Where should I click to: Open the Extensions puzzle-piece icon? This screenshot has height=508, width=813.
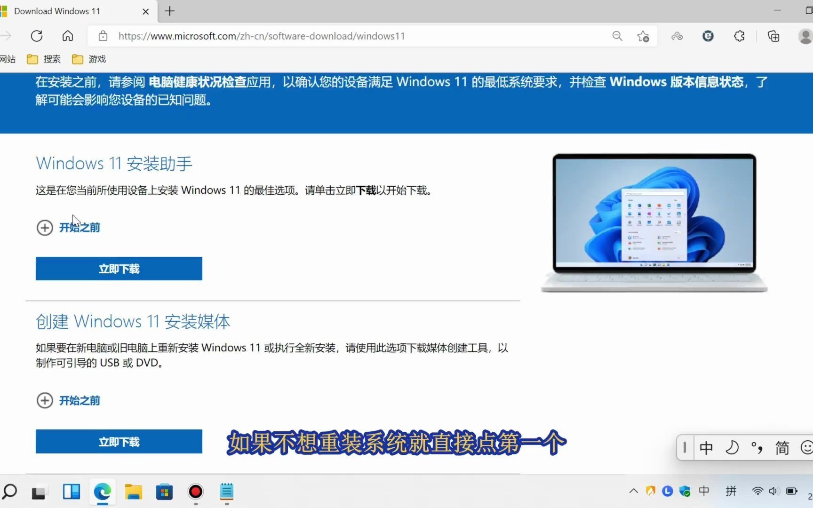pyautogui.click(x=739, y=36)
